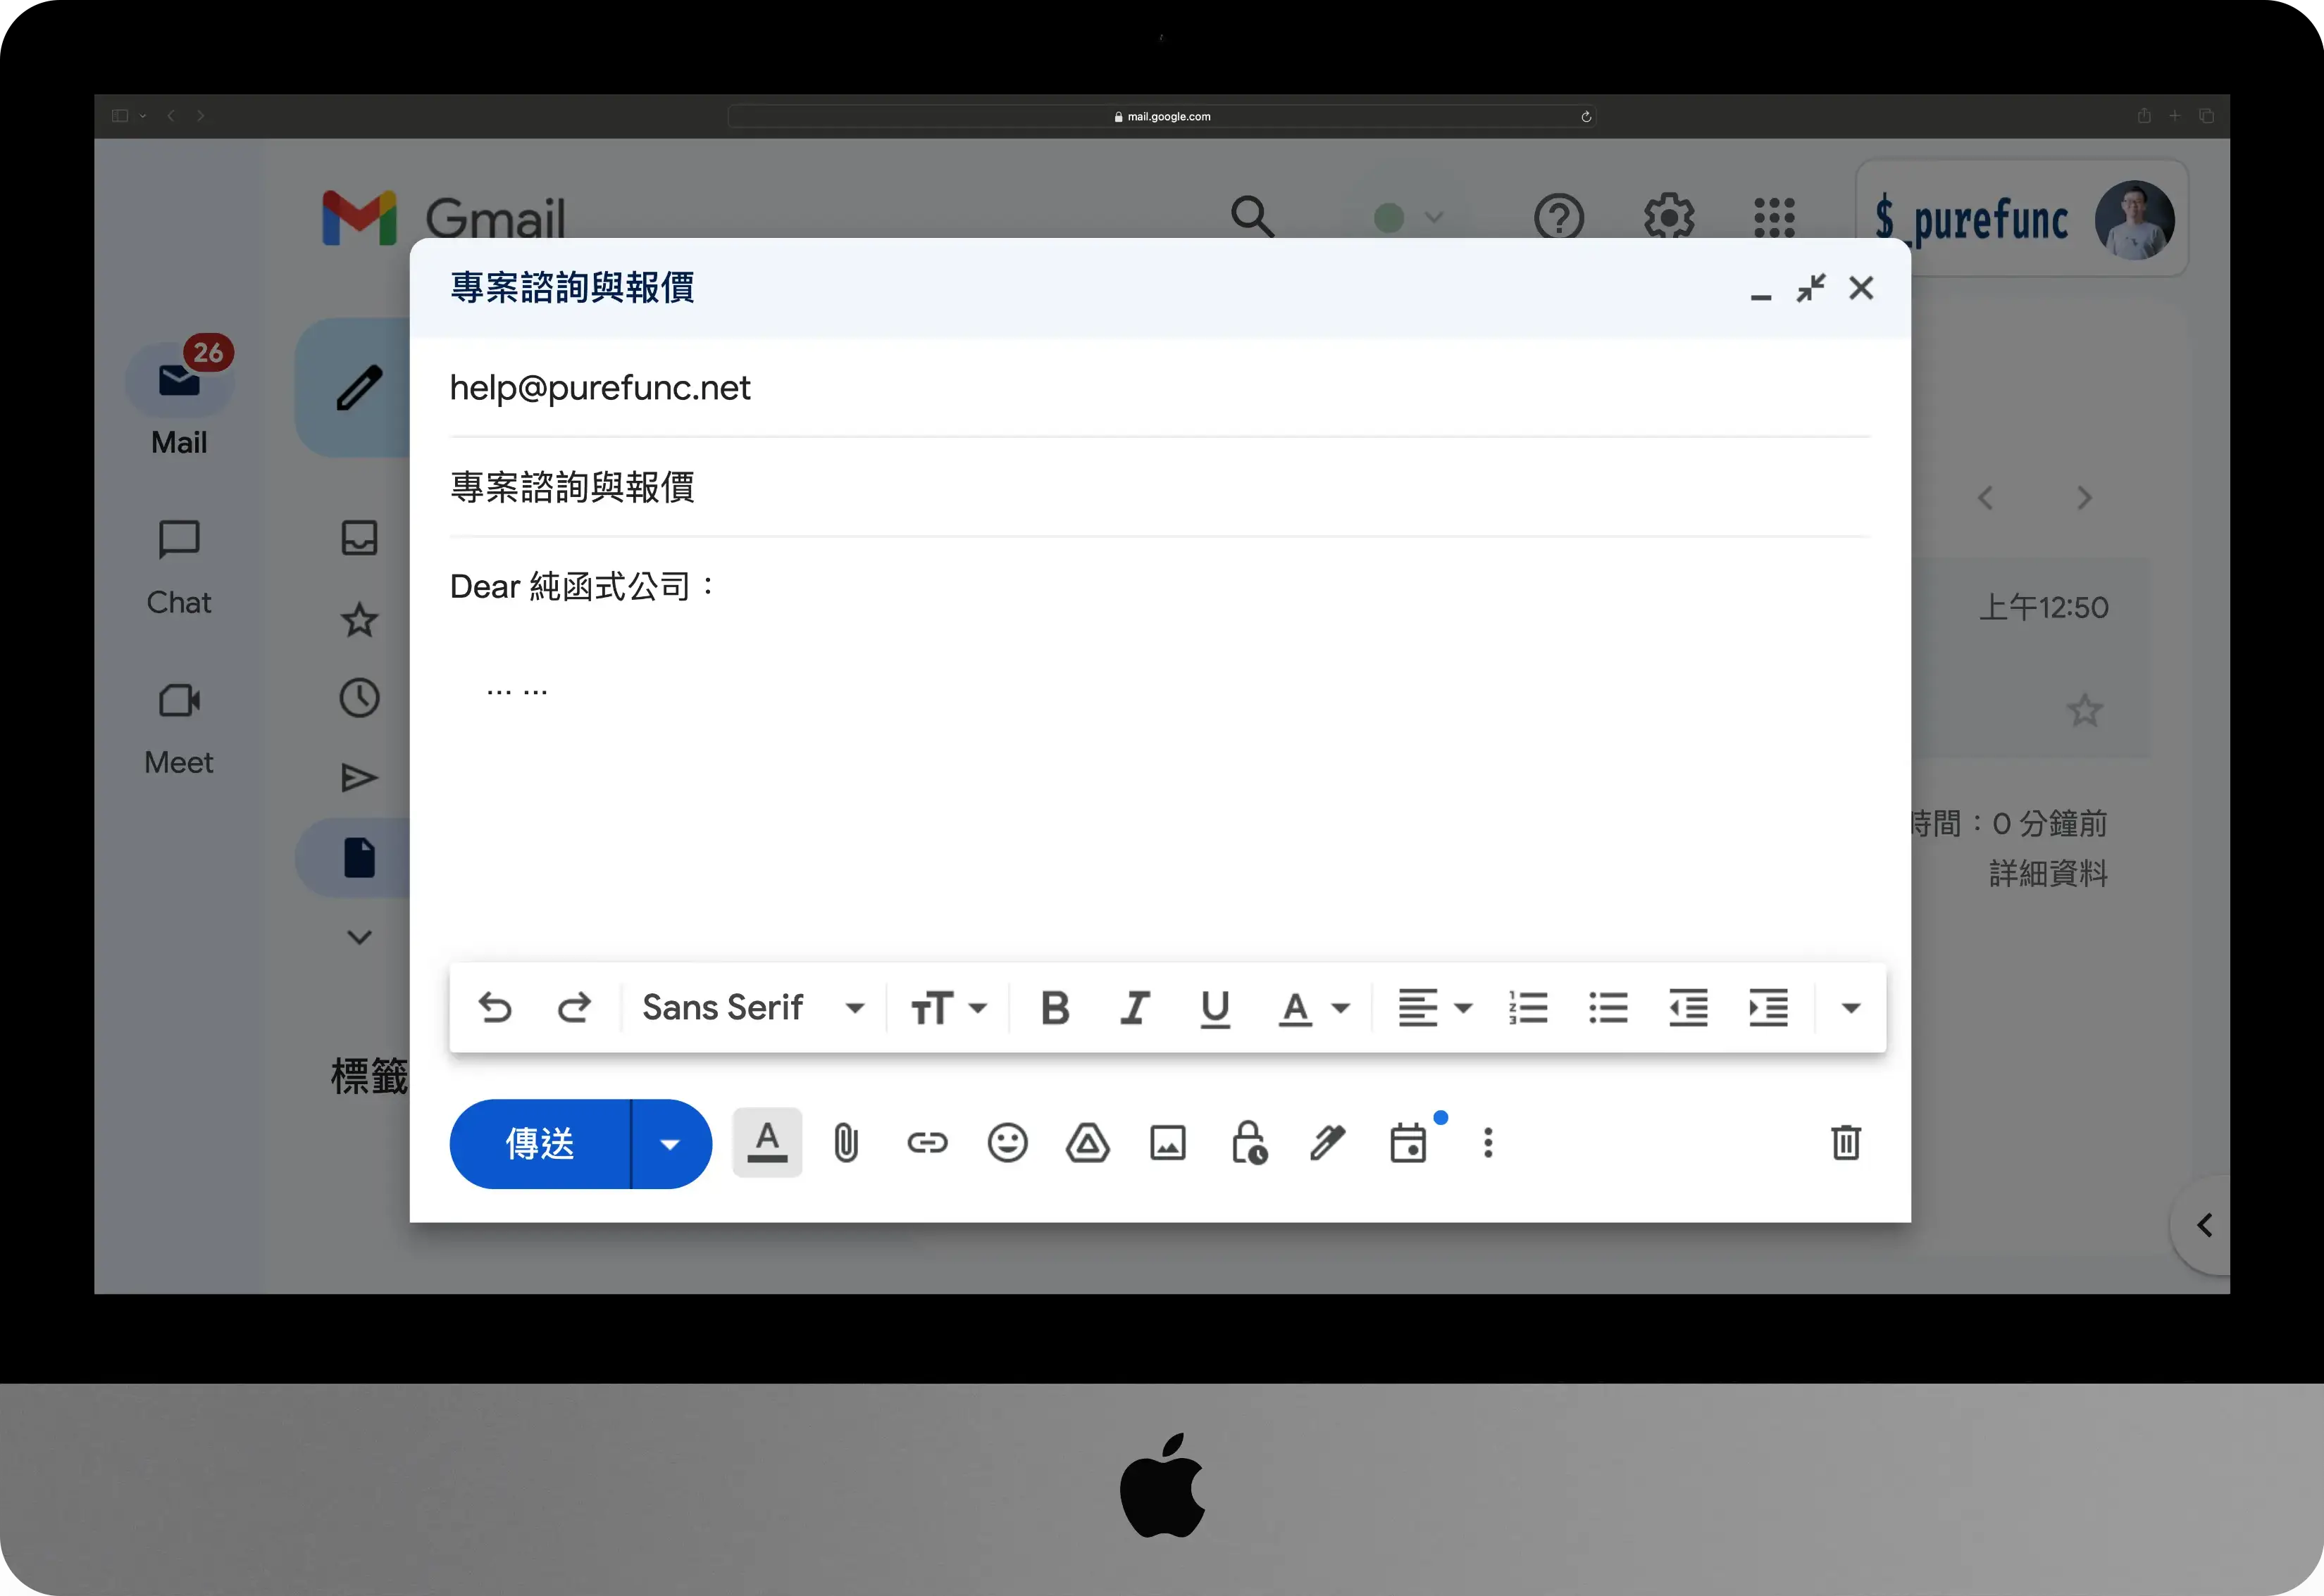Insert a link using the chain icon
Image resolution: width=2324 pixels, height=1596 pixels.
(926, 1142)
